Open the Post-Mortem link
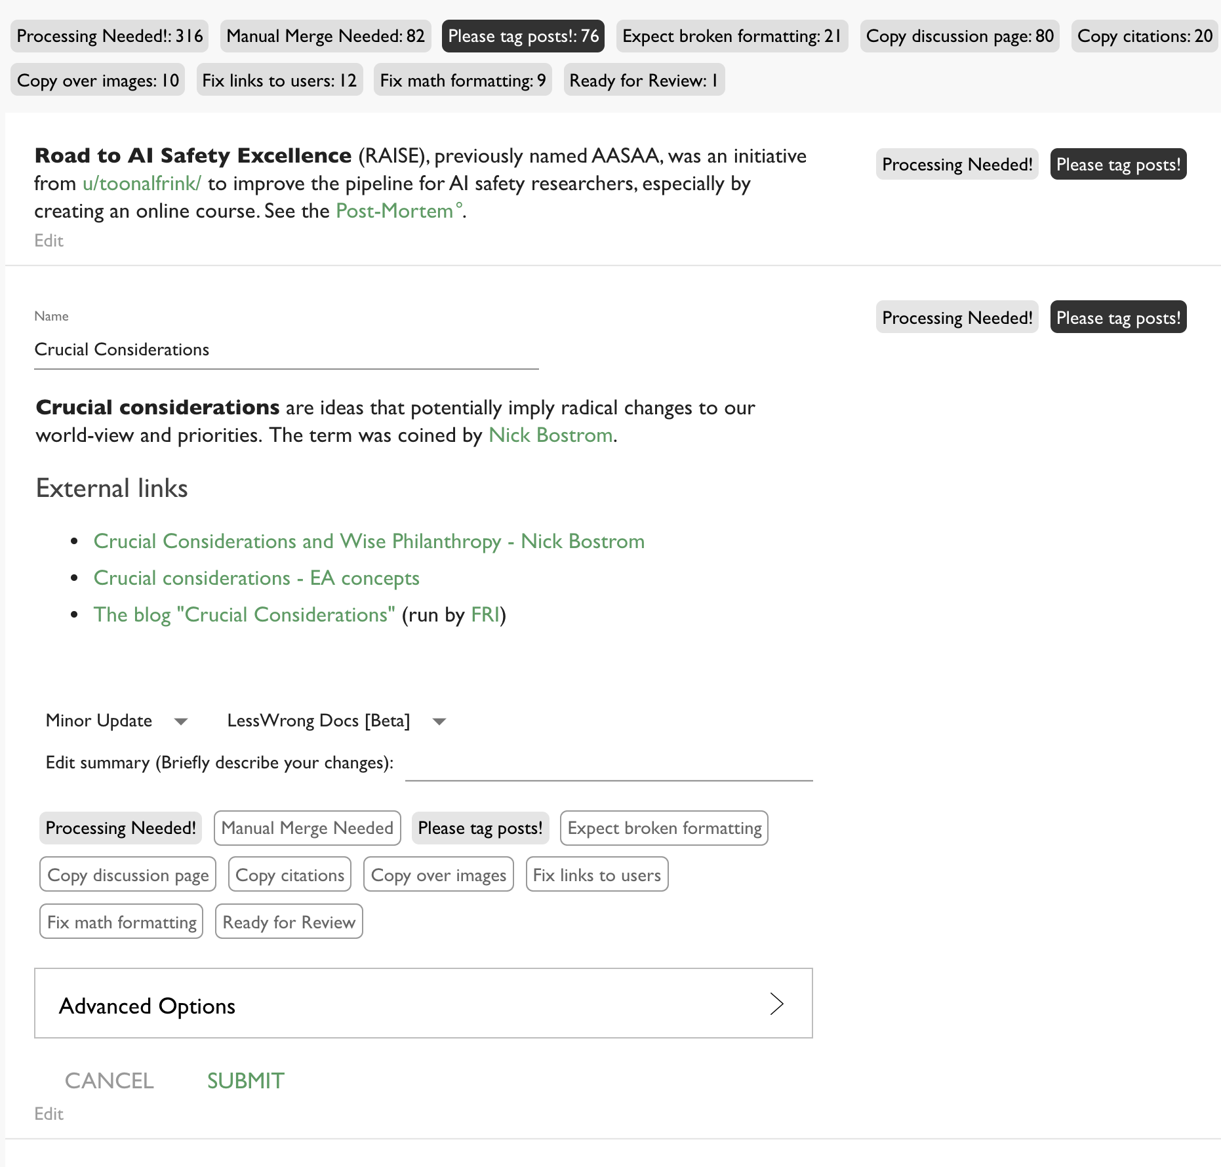Screen dimensions: 1221x1167 [x=395, y=211]
